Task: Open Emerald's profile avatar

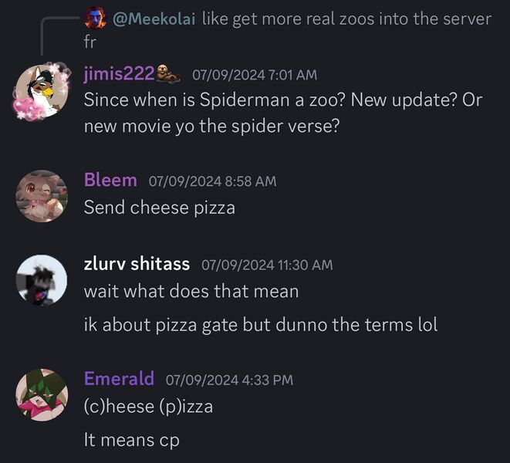Action: coord(42,394)
